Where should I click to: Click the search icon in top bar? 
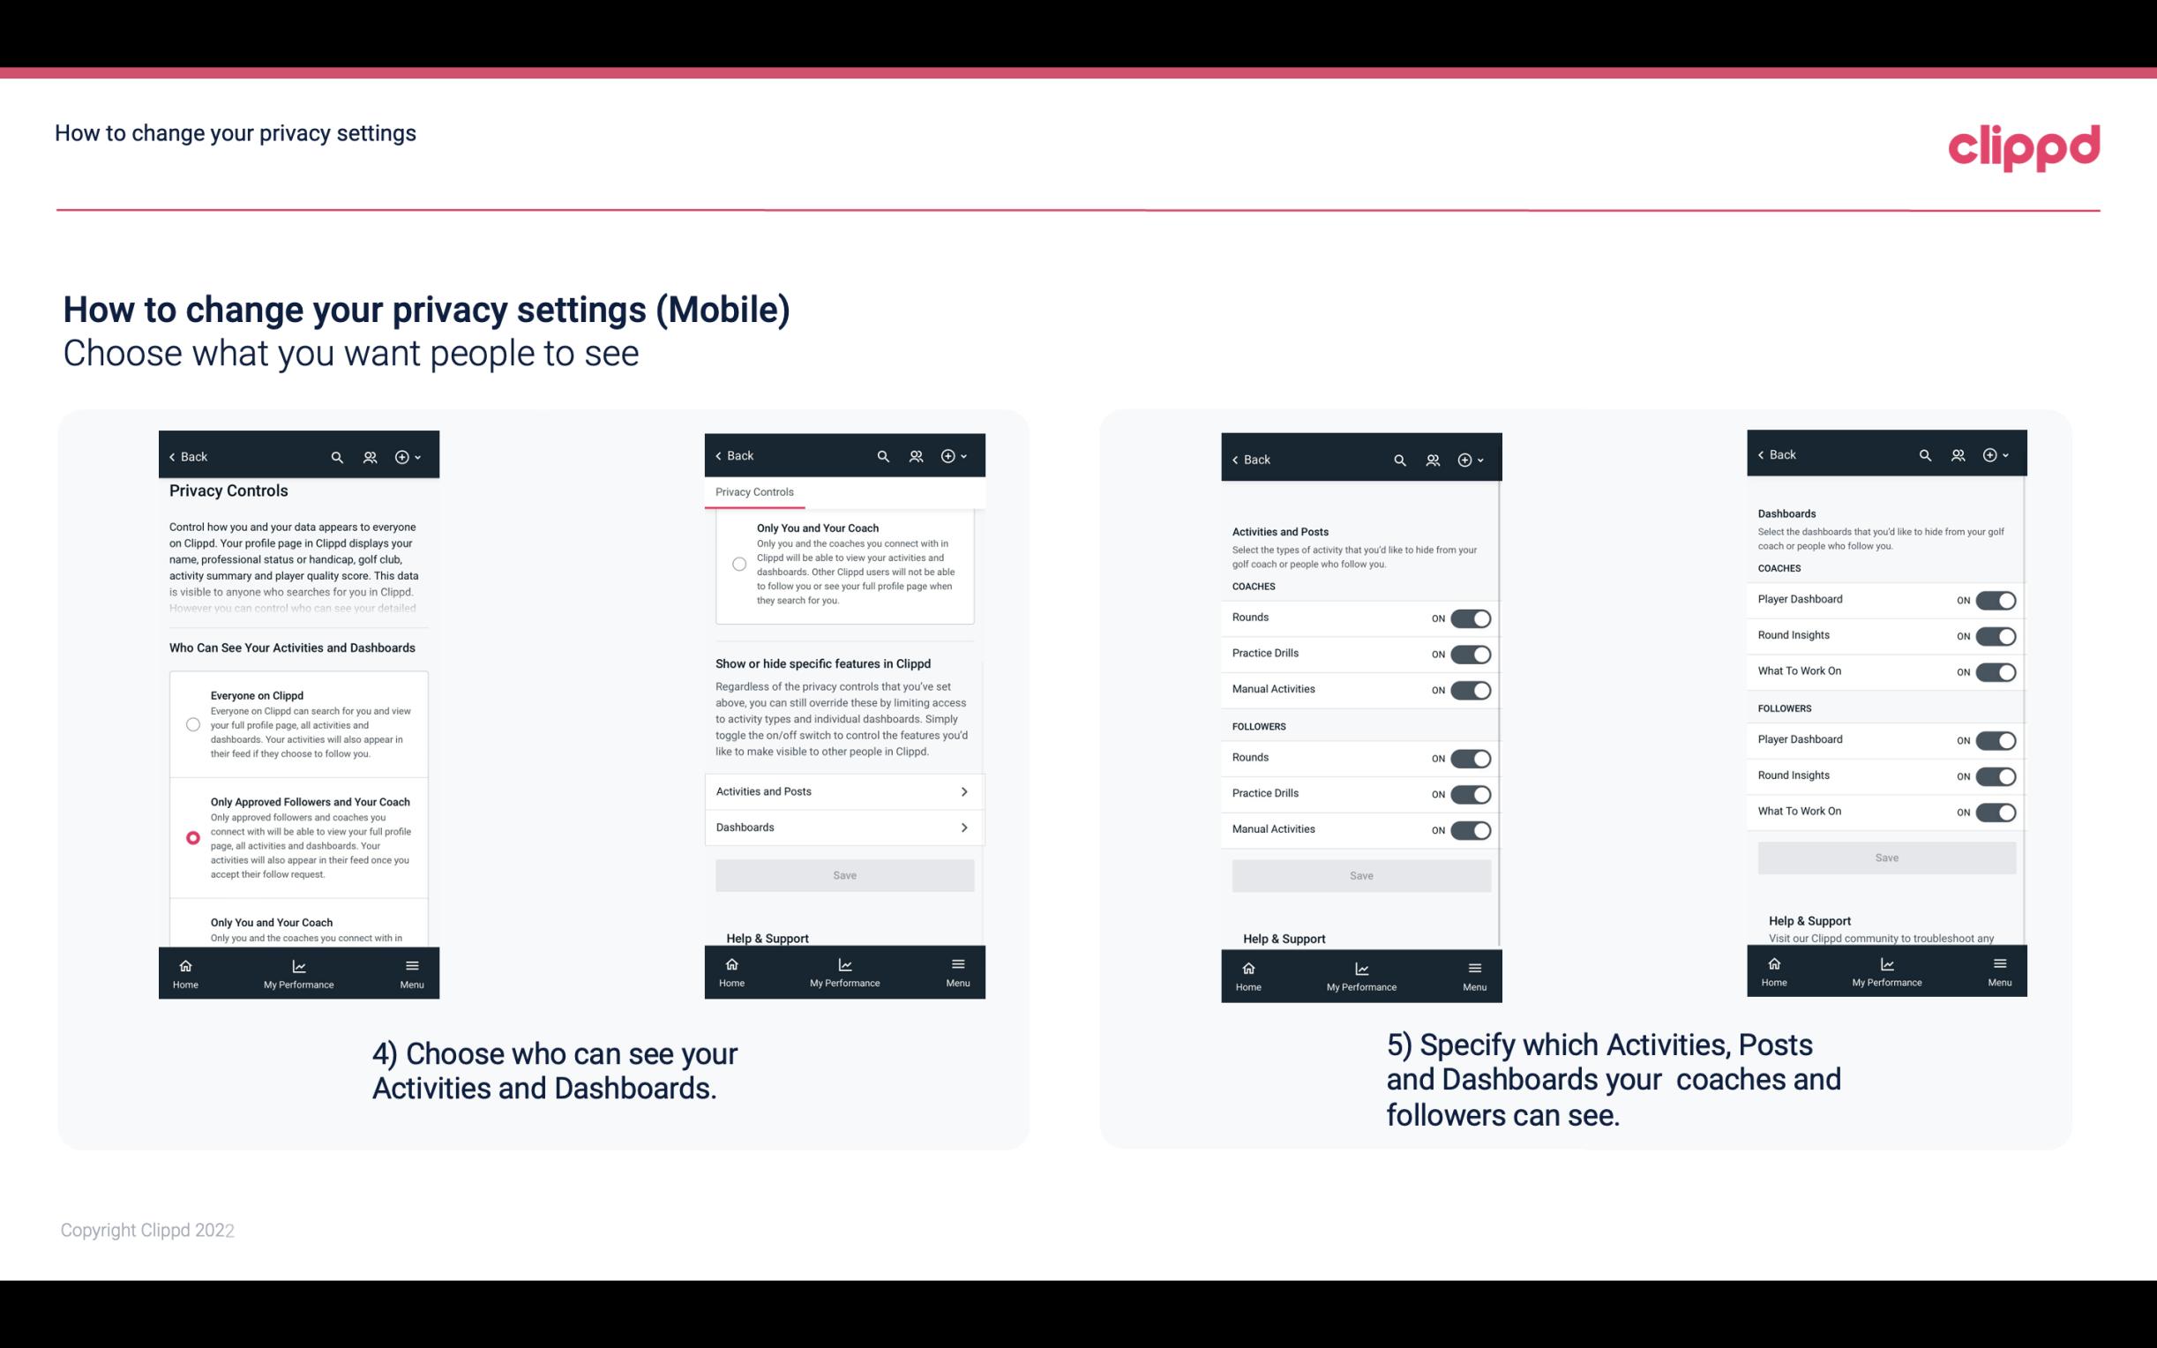[x=337, y=455]
